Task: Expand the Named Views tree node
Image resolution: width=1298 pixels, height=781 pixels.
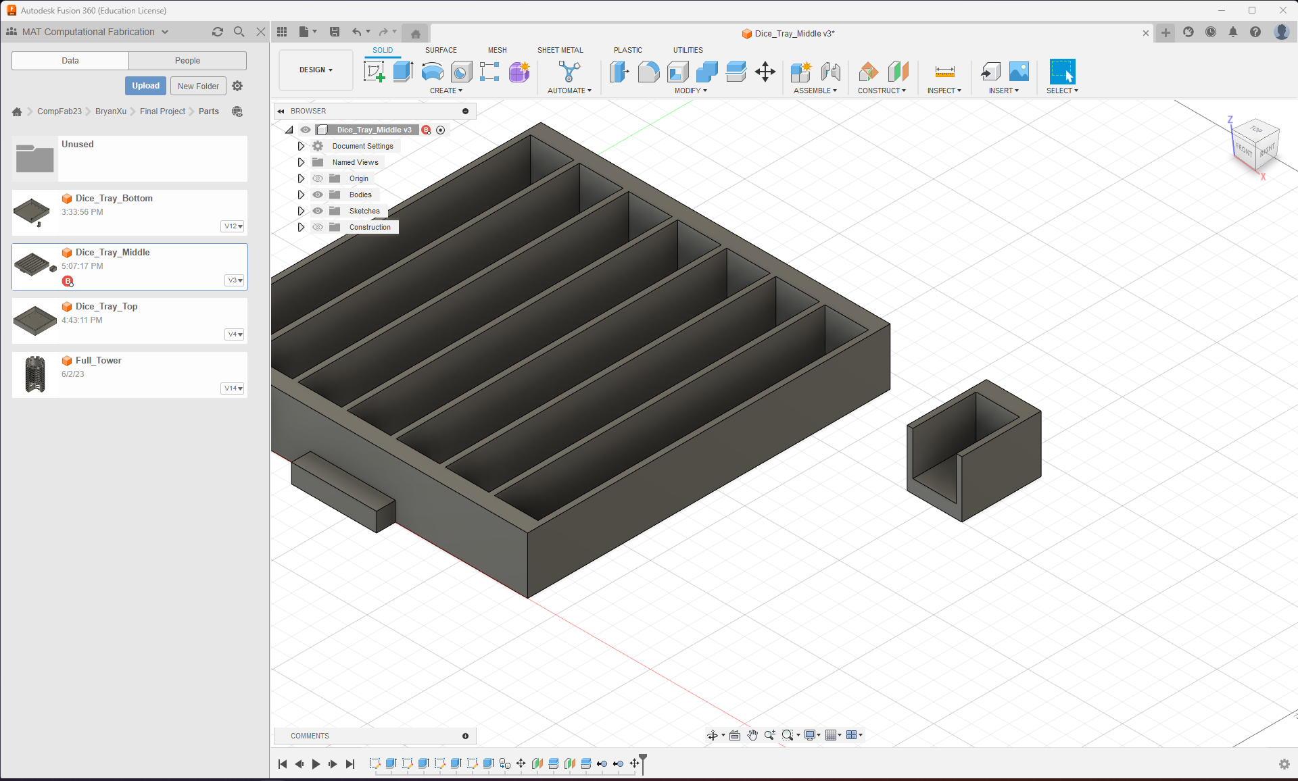Action: point(301,162)
